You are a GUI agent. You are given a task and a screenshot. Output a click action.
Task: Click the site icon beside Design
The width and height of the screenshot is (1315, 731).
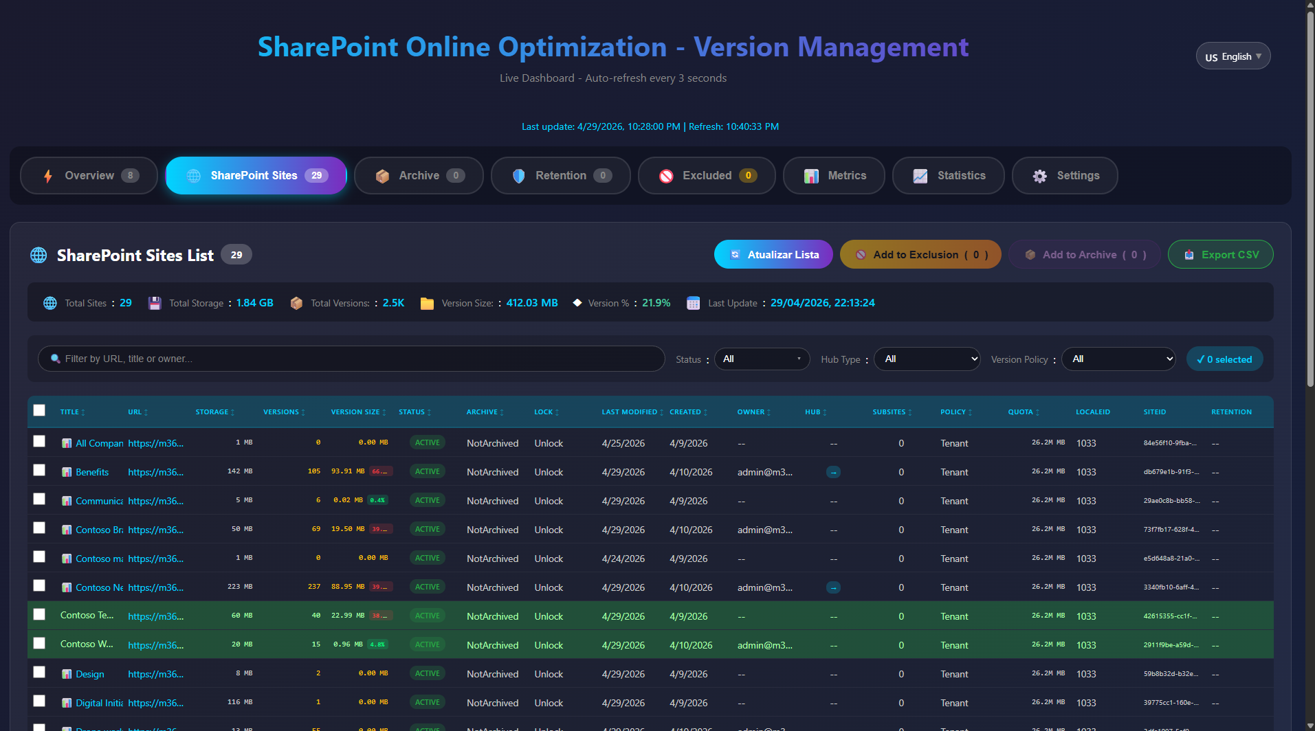[x=67, y=674]
